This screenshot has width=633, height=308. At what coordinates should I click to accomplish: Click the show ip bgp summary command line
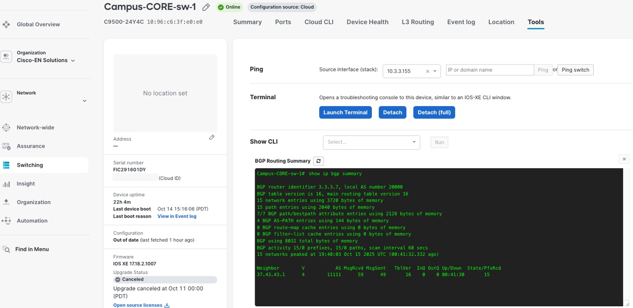point(309,174)
